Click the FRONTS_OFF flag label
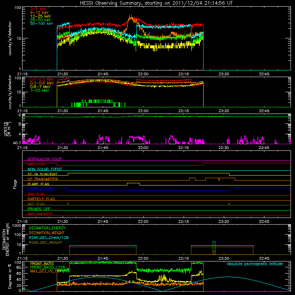This screenshot has height=295, width=295. [39, 209]
